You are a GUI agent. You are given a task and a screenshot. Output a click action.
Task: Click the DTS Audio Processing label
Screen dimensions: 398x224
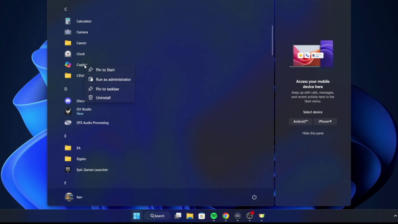(93, 122)
